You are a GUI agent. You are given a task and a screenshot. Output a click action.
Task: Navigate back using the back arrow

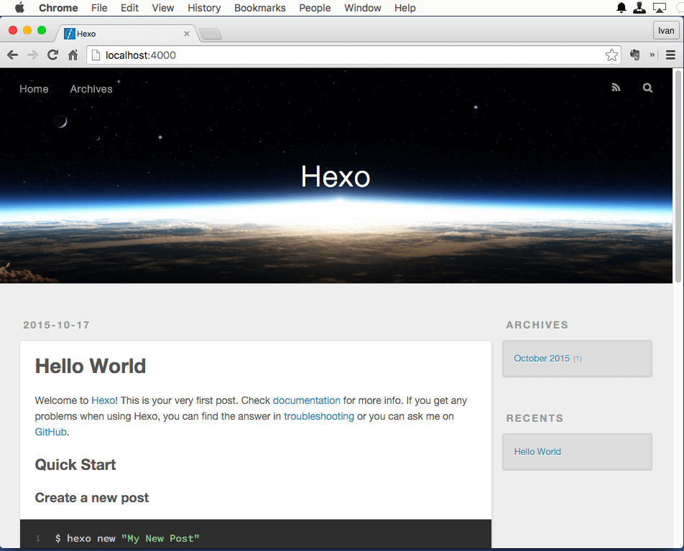click(x=12, y=55)
